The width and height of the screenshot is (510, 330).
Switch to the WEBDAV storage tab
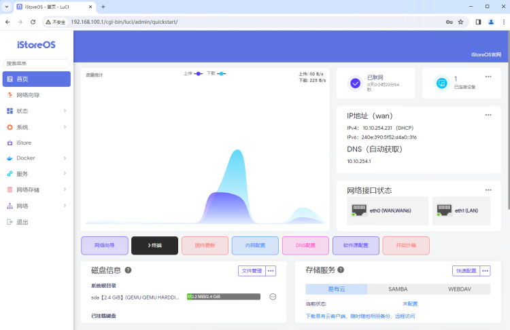coord(460,289)
